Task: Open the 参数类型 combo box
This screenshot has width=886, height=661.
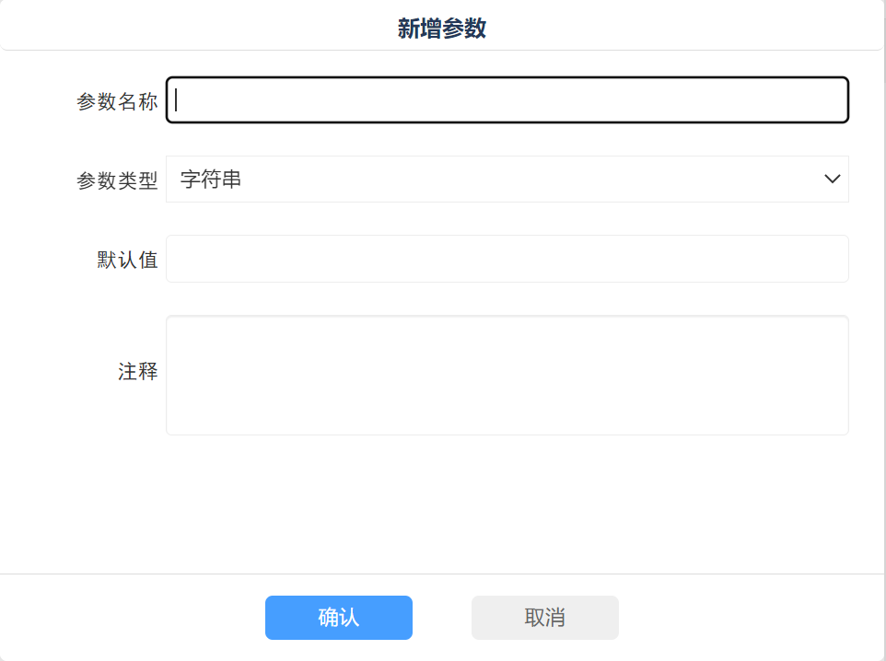Action: [507, 180]
